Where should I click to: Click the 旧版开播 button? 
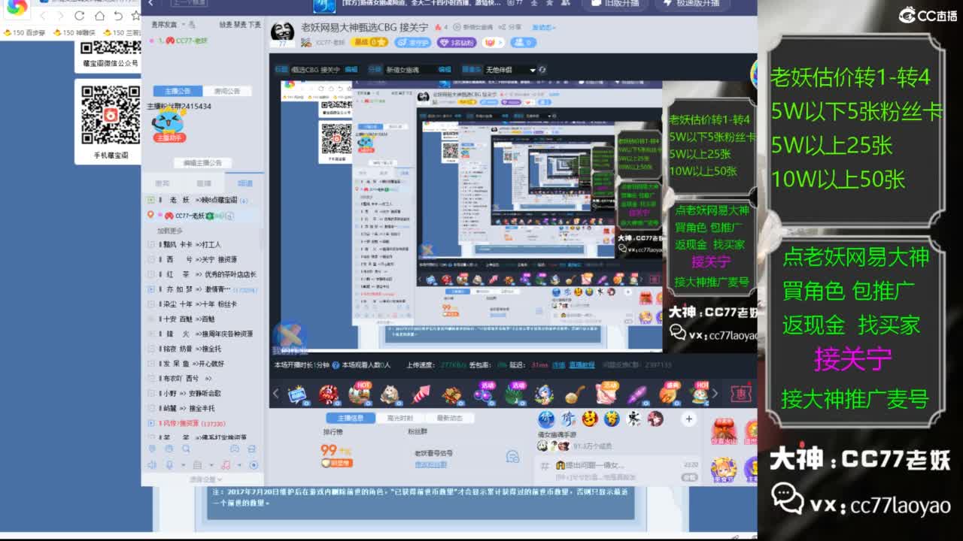tap(614, 4)
